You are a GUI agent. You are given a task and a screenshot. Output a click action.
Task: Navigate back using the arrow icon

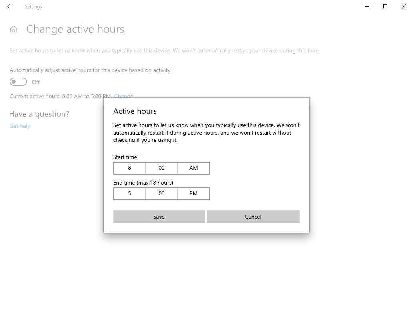[x=9, y=6]
